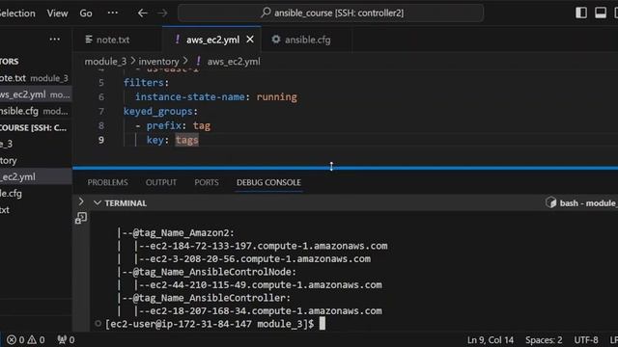Close the aws_ec2.yml editor tab
Image resolution: width=618 pixels, height=347 pixels.
coord(250,40)
